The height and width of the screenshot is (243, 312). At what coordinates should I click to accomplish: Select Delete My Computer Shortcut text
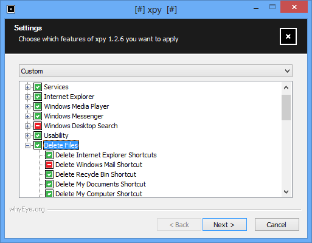(x=99, y=194)
